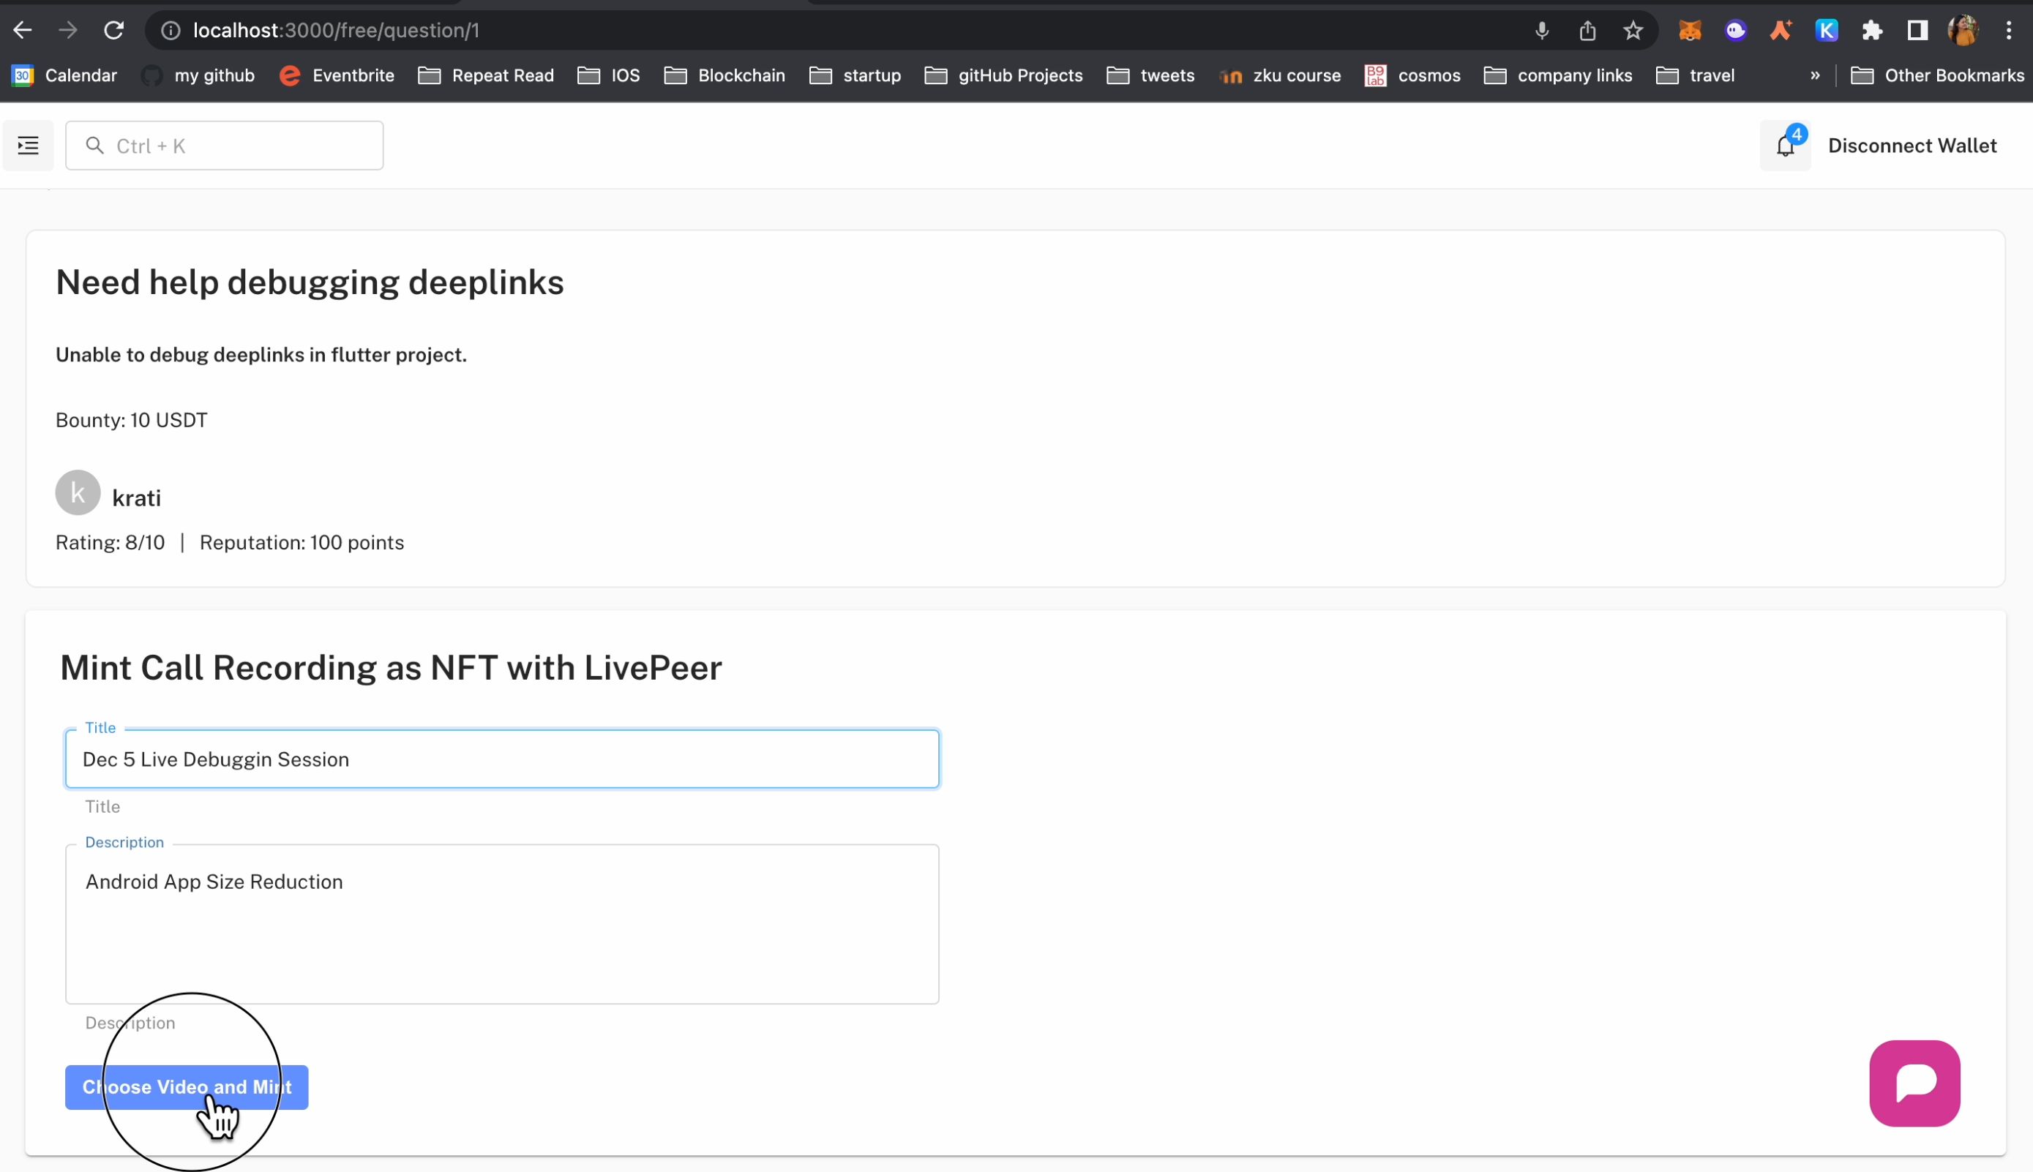
Task: Click the hamburger menu icon
Action: click(28, 145)
